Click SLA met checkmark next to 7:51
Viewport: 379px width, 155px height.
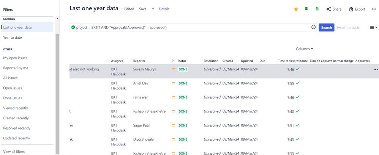coord(298,125)
